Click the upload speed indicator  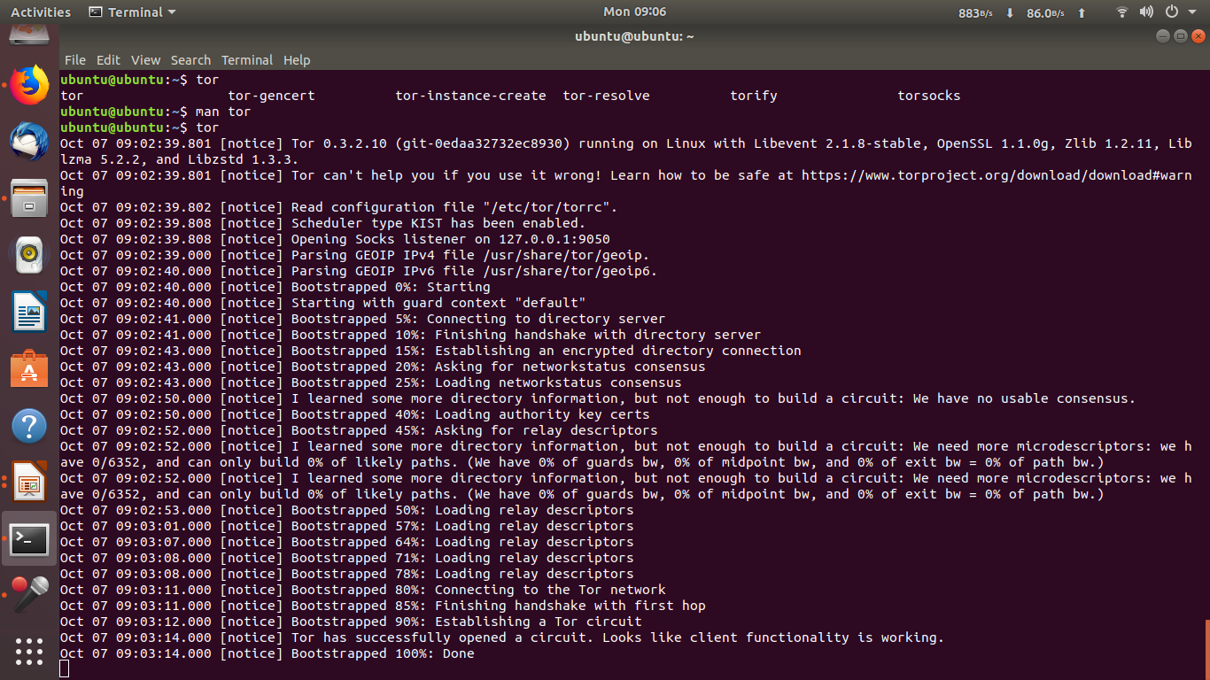point(1057,13)
